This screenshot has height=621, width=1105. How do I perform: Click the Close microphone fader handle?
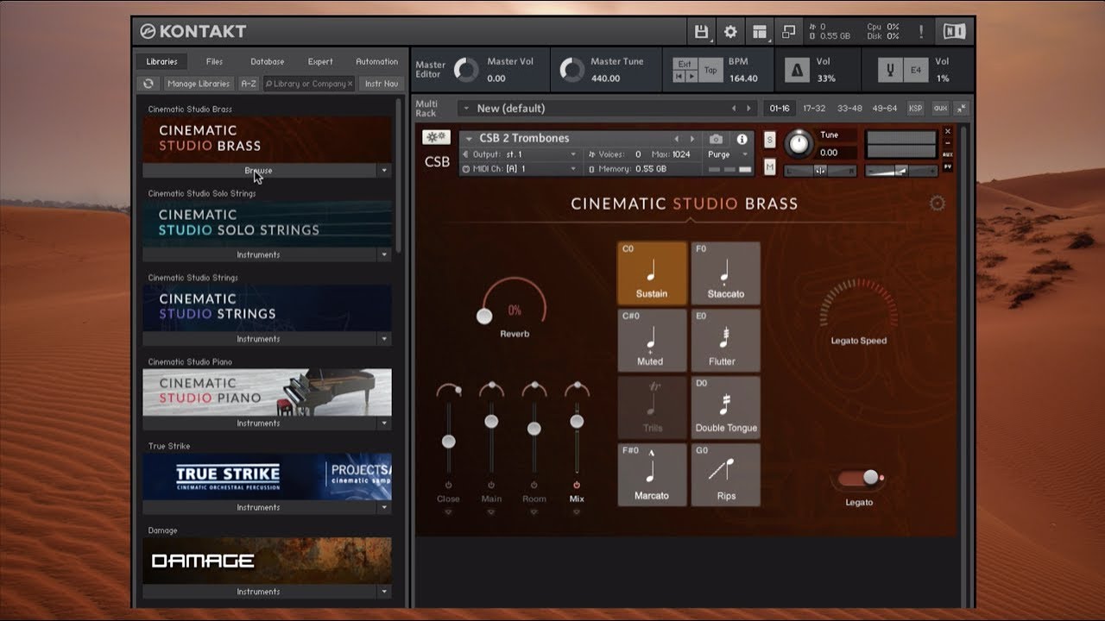pyautogui.click(x=448, y=442)
